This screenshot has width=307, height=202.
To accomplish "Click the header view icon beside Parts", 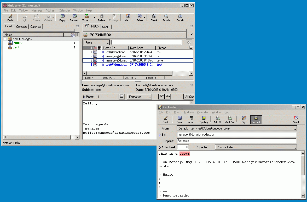I will pyautogui.click(x=121, y=97).
